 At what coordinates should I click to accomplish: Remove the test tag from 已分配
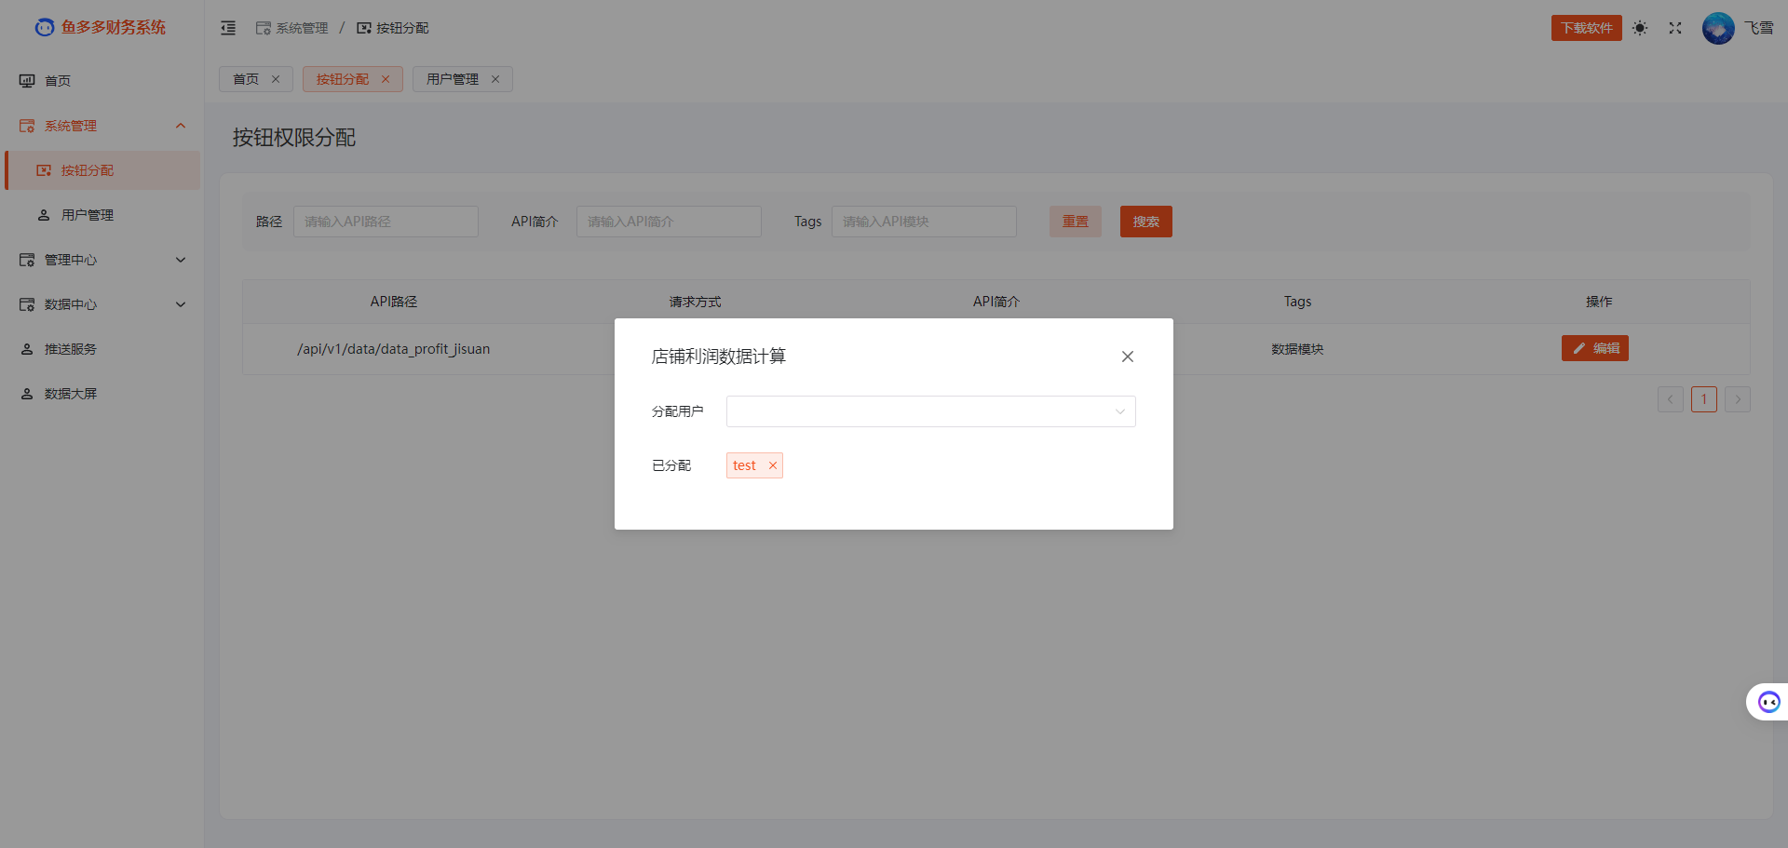[x=772, y=465]
